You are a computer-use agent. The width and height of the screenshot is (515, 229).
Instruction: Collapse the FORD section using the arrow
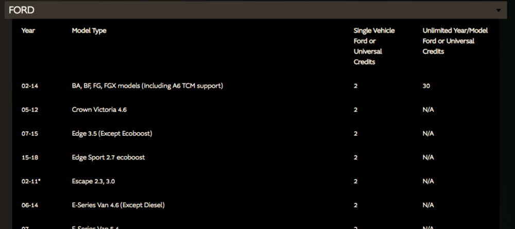[498, 10]
